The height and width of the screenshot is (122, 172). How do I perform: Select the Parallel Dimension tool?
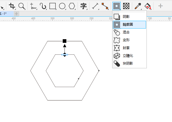pyautogui.click(x=95, y=6)
